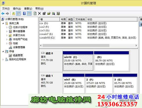This screenshot has height=108, width=142.
Task: Select 系统工具 in the tree
Action: (x=14, y=23)
